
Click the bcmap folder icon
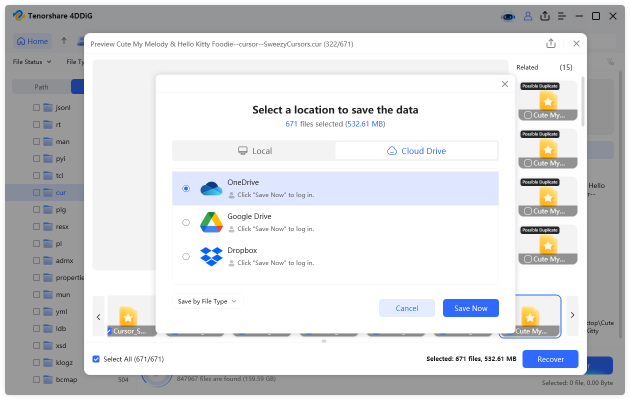(x=48, y=379)
